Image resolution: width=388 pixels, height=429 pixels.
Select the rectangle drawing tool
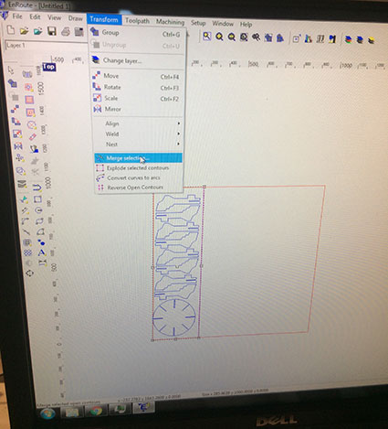37,199
